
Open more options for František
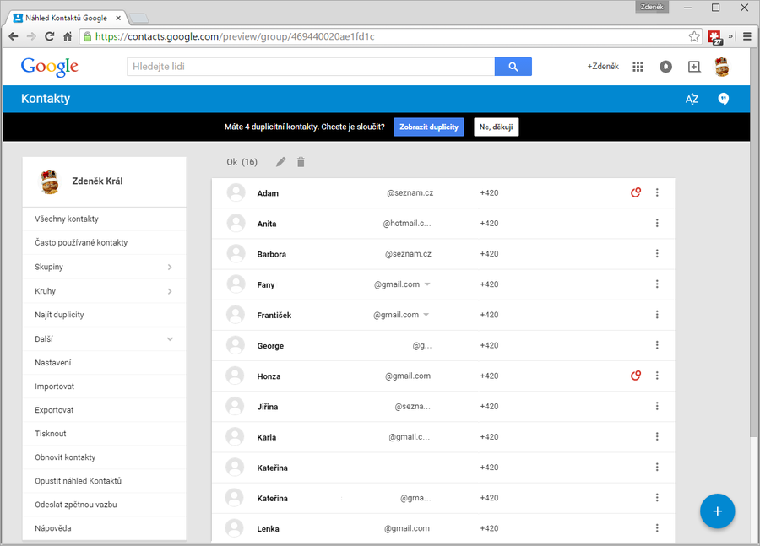pos(657,315)
